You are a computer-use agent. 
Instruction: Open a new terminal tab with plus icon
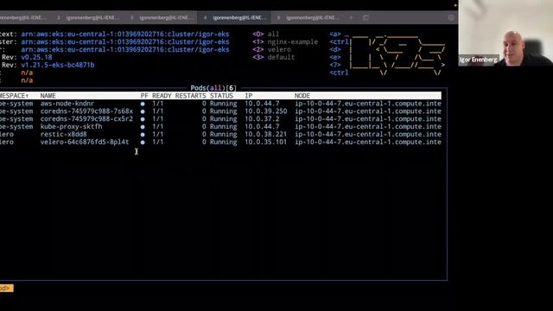[x=352, y=17]
